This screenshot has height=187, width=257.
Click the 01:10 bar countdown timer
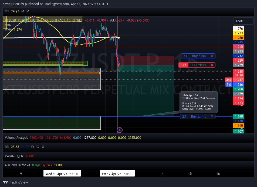point(239,75)
